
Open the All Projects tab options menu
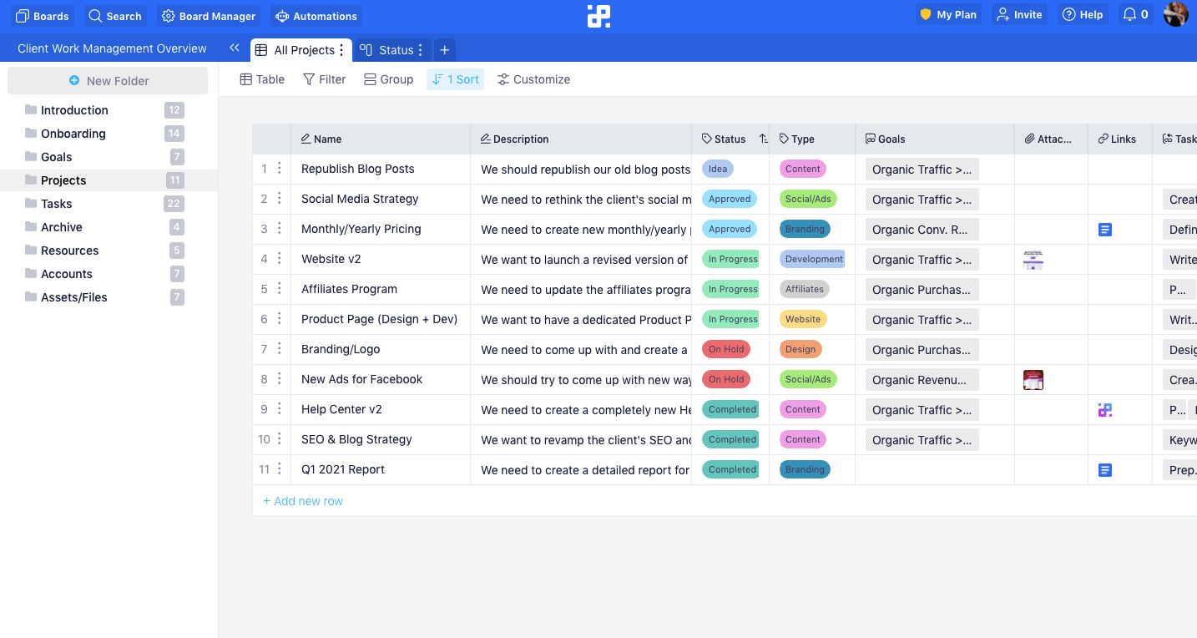(343, 49)
